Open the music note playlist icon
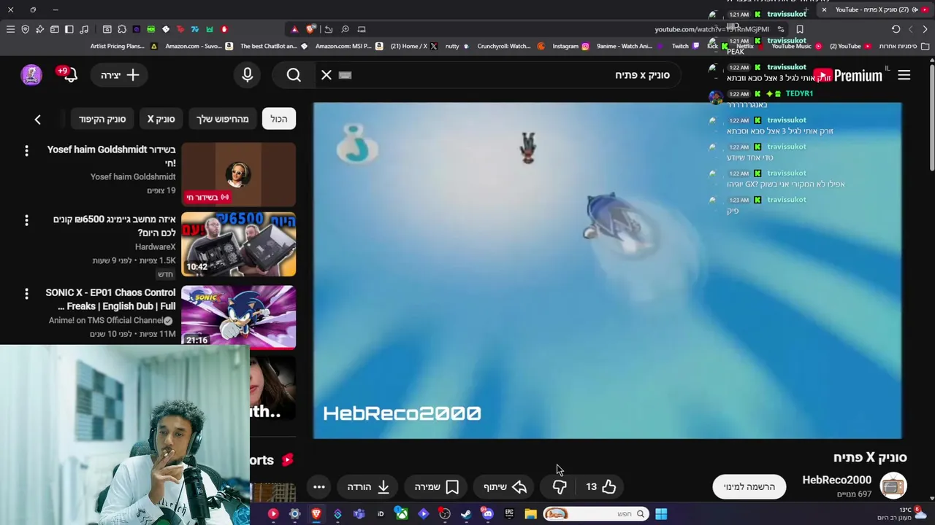Image resolution: width=935 pixels, height=525 pixels. 84,29
